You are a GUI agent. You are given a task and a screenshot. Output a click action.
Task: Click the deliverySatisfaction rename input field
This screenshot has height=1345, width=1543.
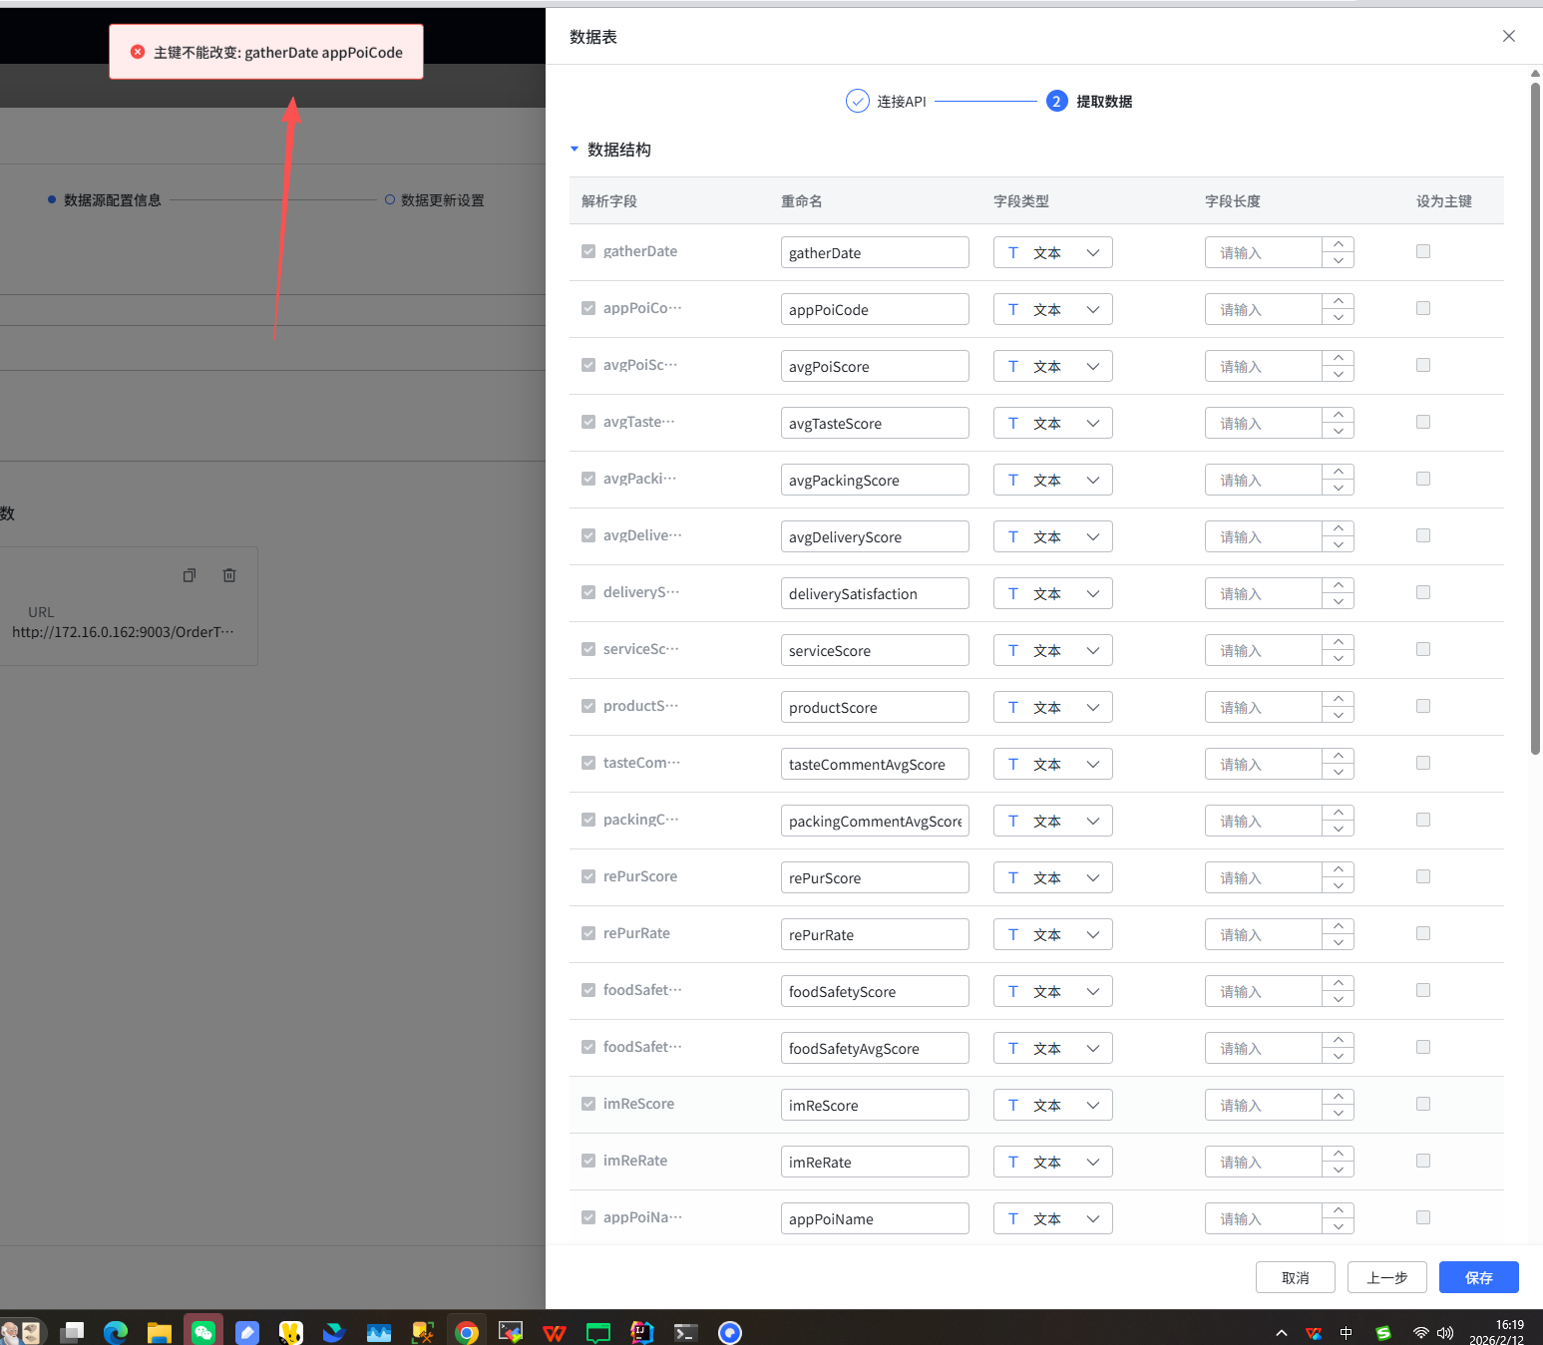point(874,594)
